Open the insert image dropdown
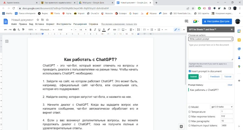243x130 pixels. click(124, 29)
